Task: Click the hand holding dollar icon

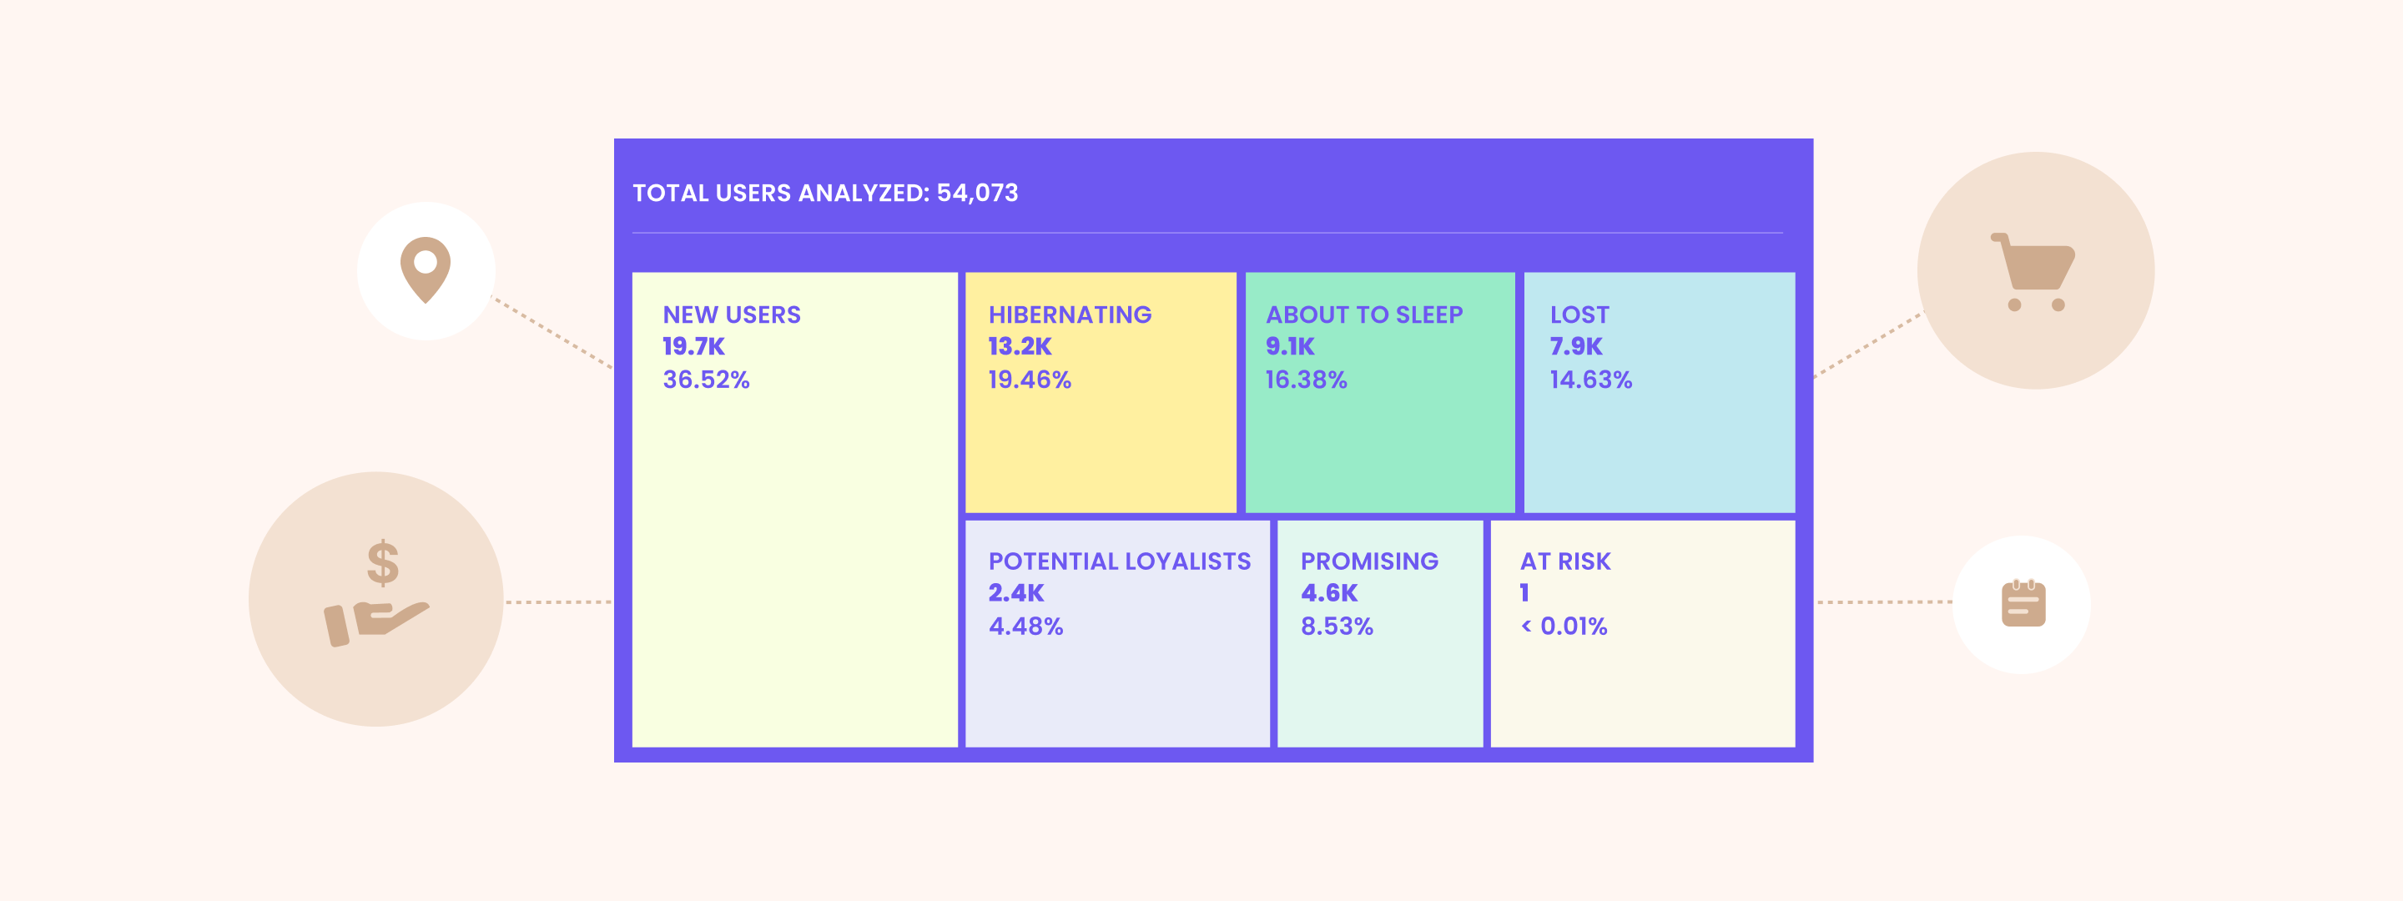Action: [x=377, y=595]
